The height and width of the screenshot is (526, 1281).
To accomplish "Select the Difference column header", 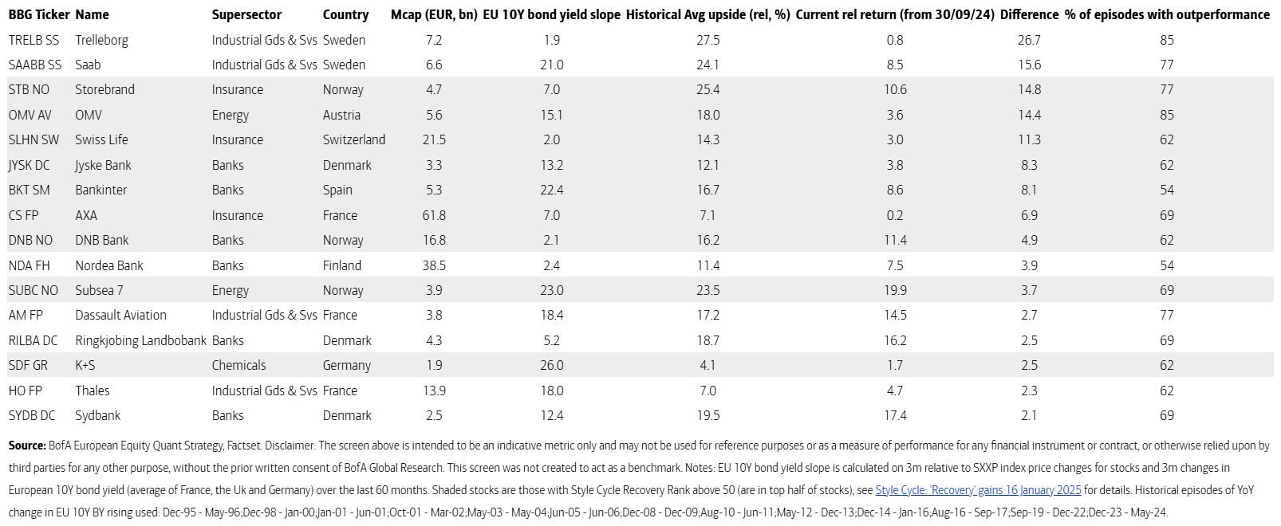I will pos(1029,14).
